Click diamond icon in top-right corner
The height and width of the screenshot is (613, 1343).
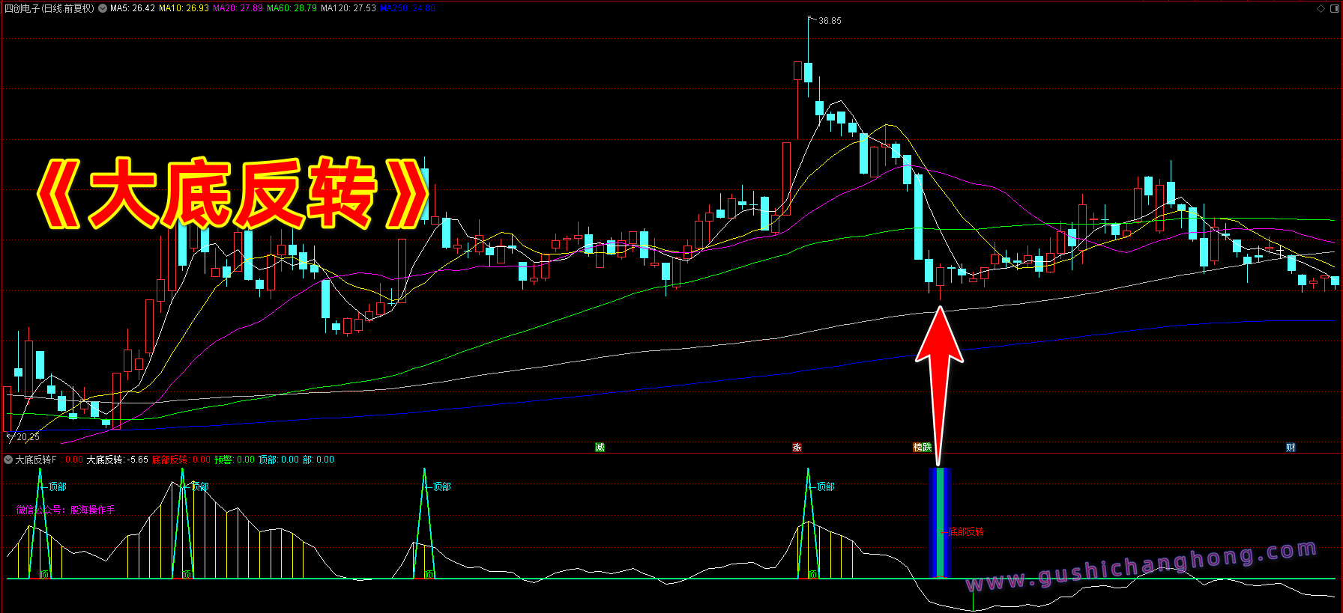click(1321, 9)
